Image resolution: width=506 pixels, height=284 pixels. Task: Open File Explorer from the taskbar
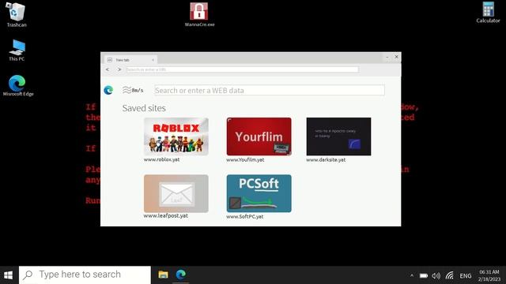point(164,275)
